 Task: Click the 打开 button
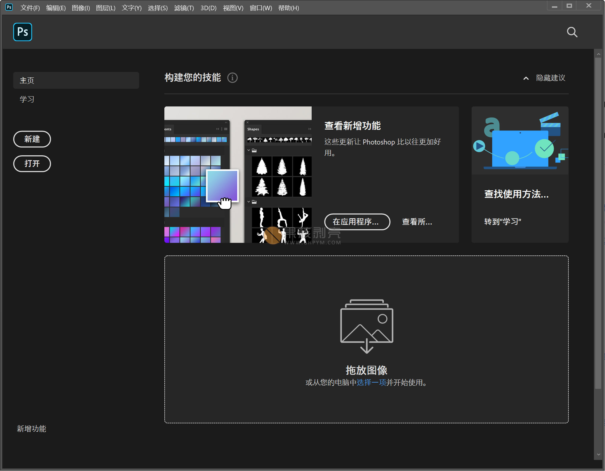point(32,164)
